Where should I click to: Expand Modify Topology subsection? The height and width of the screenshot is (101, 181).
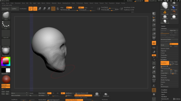(x=165, y=80)
